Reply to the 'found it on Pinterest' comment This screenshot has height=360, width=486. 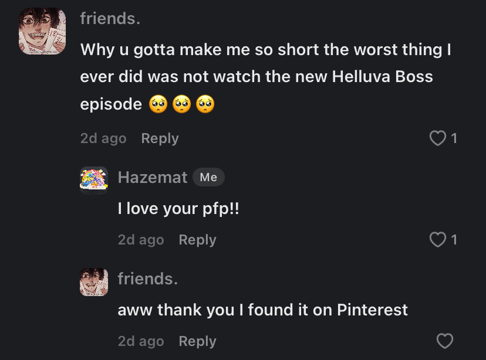[x=197, y=341]
